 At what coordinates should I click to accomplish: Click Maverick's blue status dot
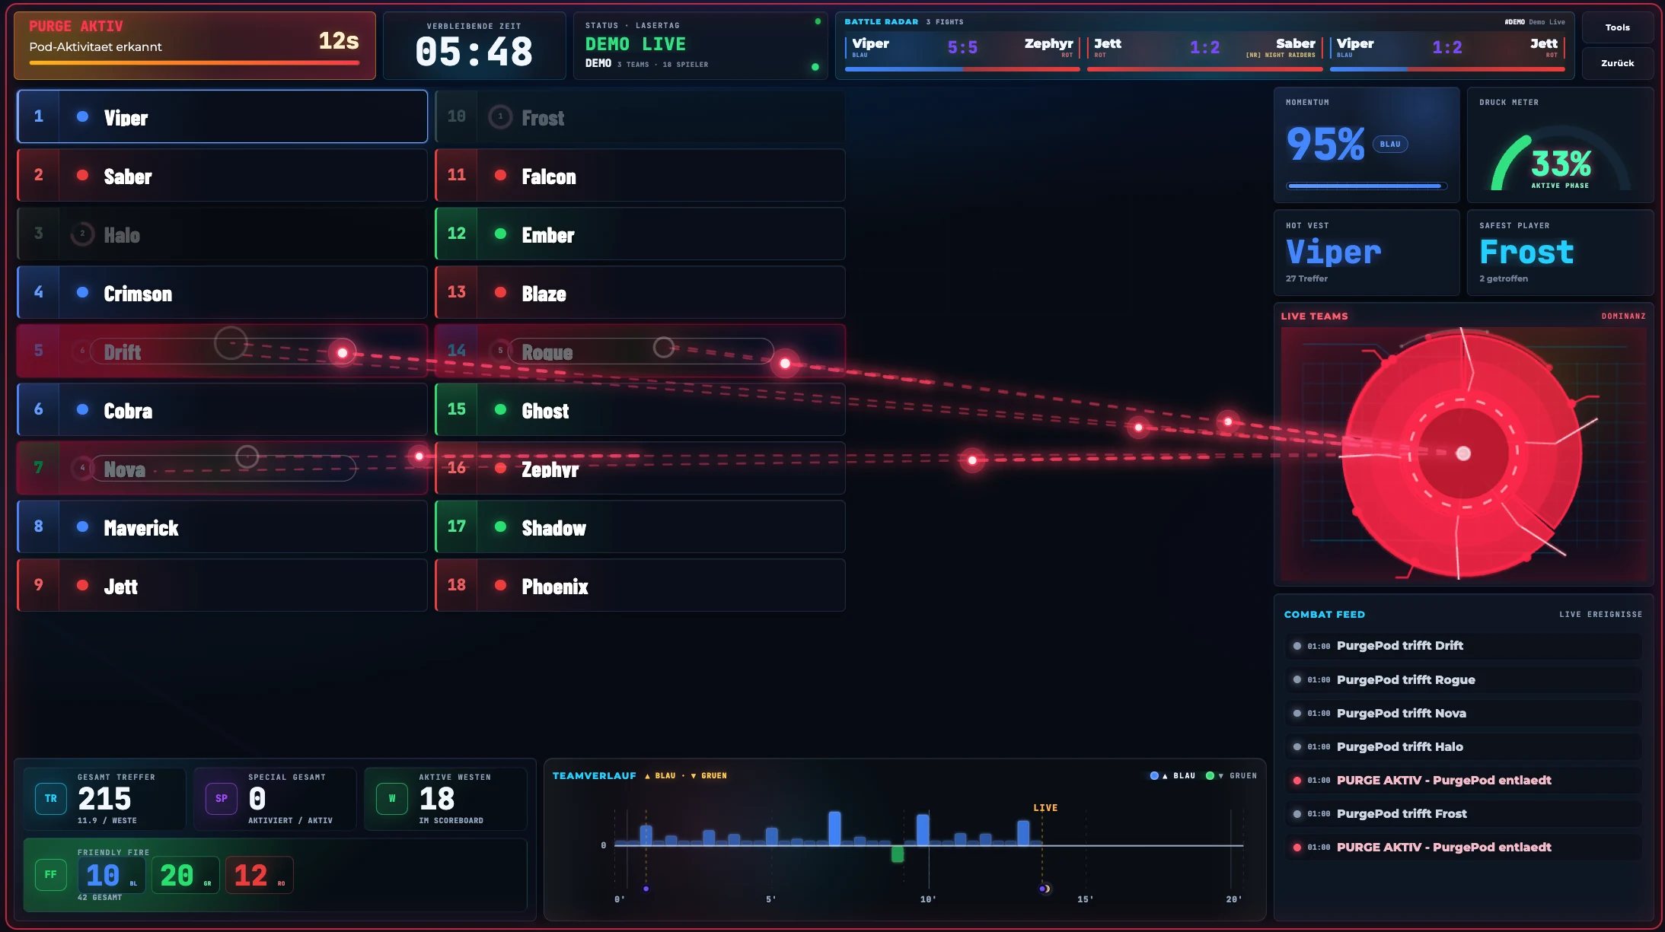[x=82, y=526]
